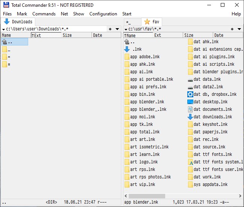Click drive icon of dat data.lnk
The height and width of the screenshot is (207, 244).
[x=190, y=80]
